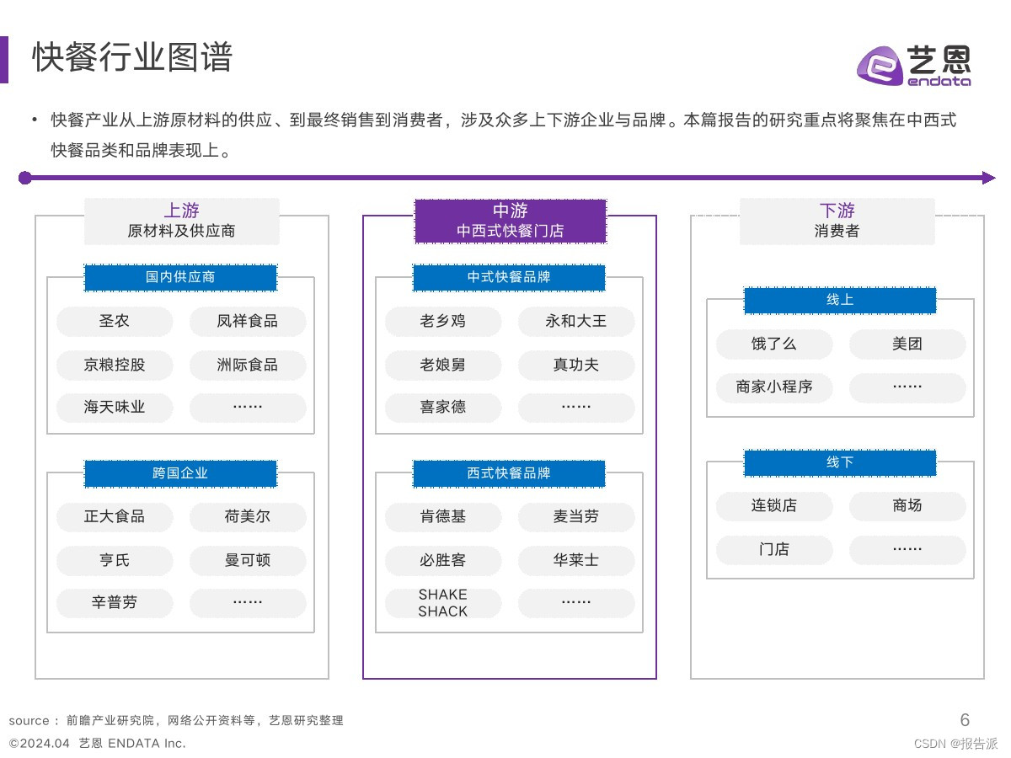Screen dimensions: 1011x758
Task: Click the 商家小程序 pill
Action: 774,388
